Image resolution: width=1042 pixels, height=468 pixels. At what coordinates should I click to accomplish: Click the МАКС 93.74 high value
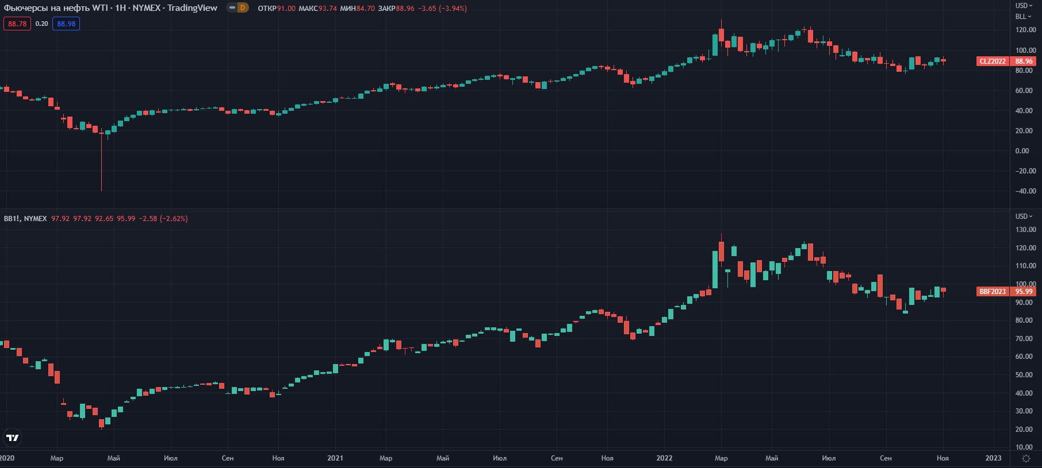pyautogui.click(x=317, y=9)
